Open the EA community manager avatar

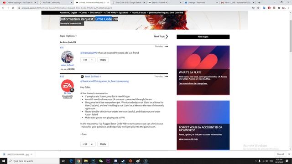tap(68, 86)
